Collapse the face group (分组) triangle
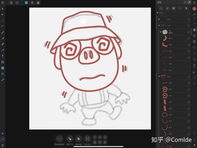197x148 pixels. (159, 76)
